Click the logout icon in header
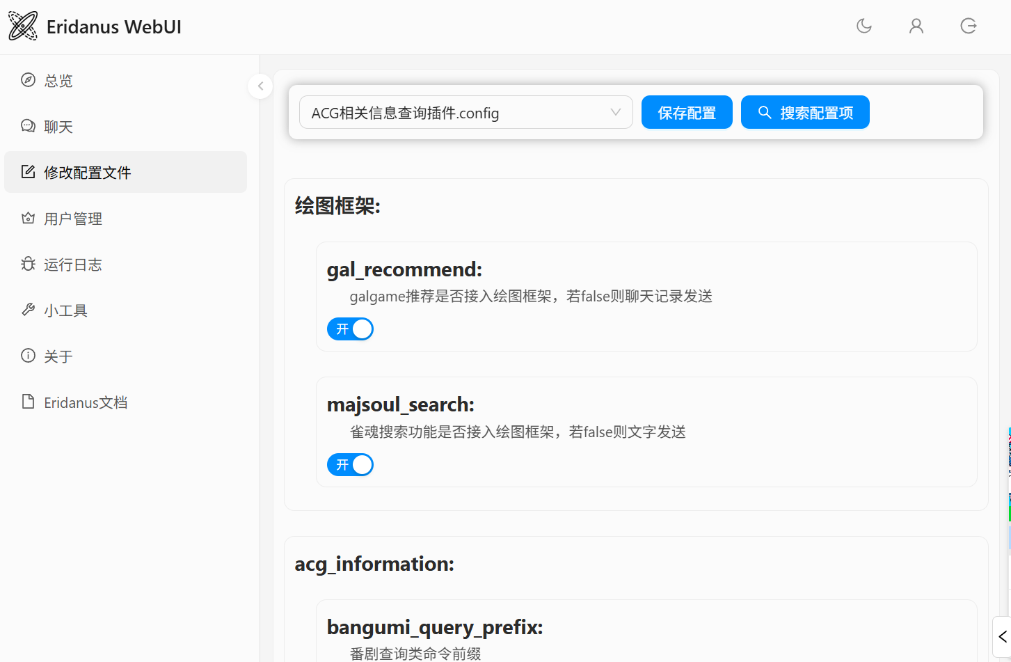The image size is (1011, 662). click(x=969, y=26)
